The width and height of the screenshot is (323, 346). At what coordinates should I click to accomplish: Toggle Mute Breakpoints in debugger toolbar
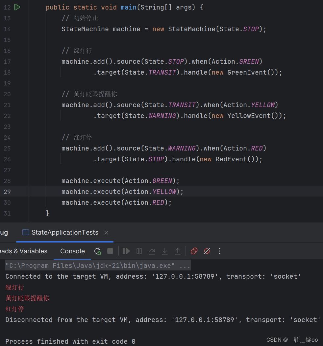[207, 251]
